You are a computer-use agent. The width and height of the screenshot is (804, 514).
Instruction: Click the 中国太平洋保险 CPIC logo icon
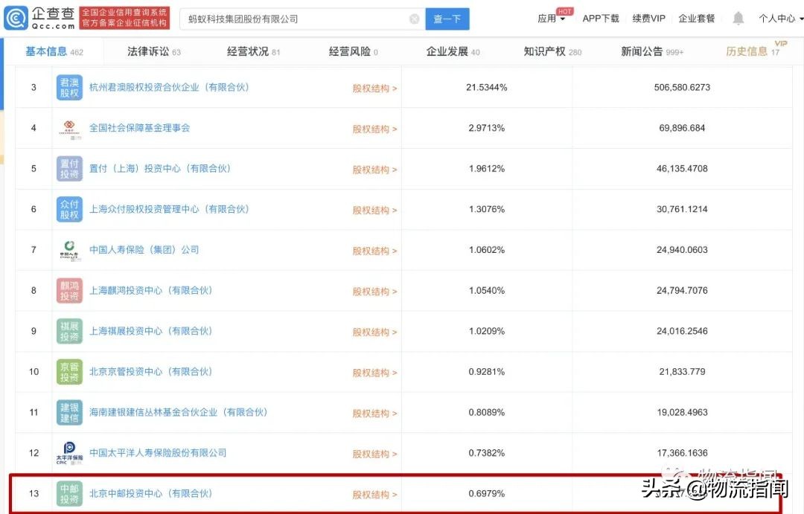click(68, 452)
